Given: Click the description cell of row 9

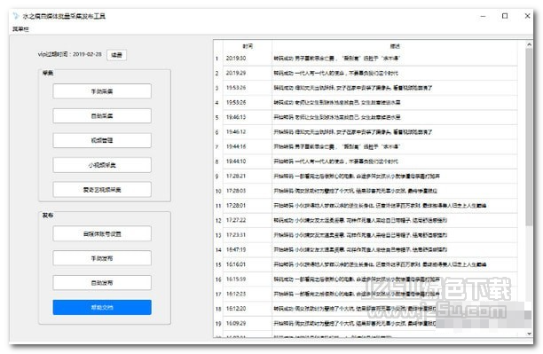Looking at the screenshot, I should click(395, 177).
